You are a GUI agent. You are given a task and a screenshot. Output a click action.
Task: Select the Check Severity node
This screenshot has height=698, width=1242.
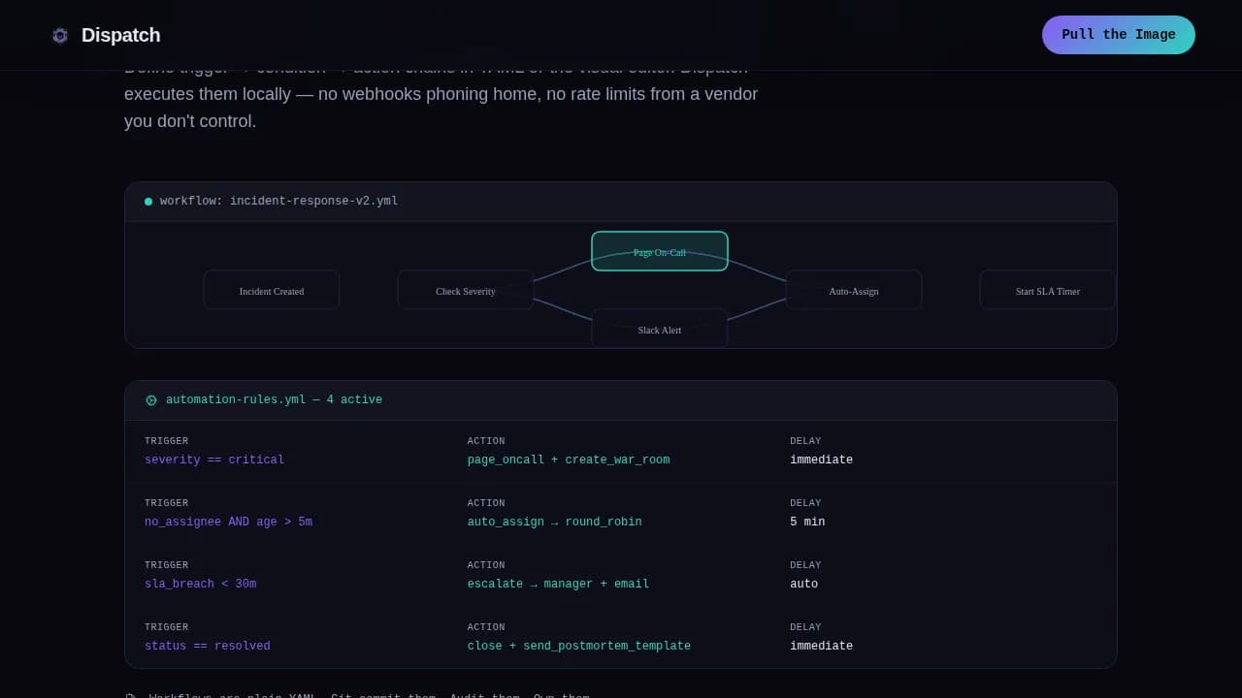click(x=466, y=290)
